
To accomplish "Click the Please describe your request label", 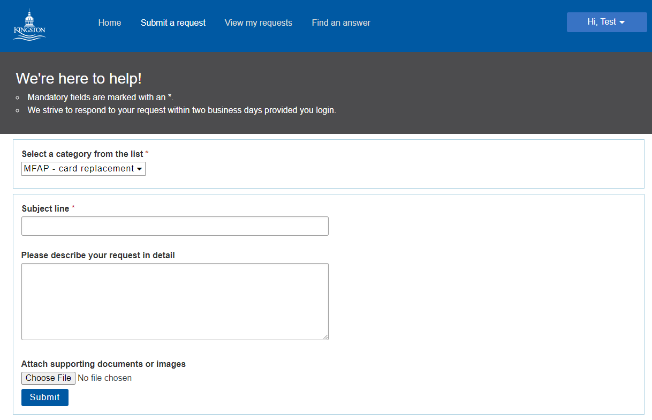I will point(98,255).
